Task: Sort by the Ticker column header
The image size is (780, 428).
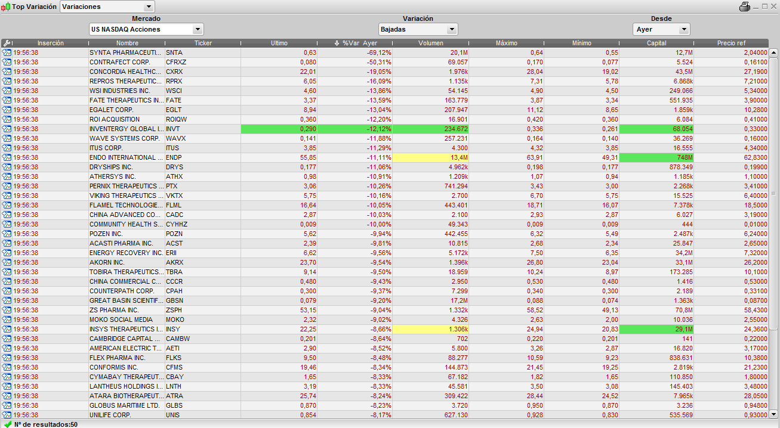Action: point(203,43)
